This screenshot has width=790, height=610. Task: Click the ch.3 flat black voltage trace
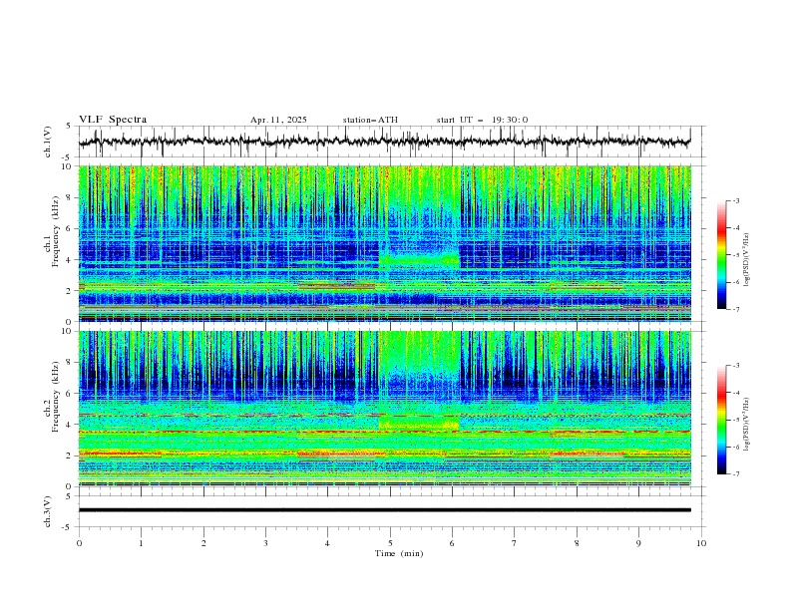pyautogui.click(x=384, y=510)
